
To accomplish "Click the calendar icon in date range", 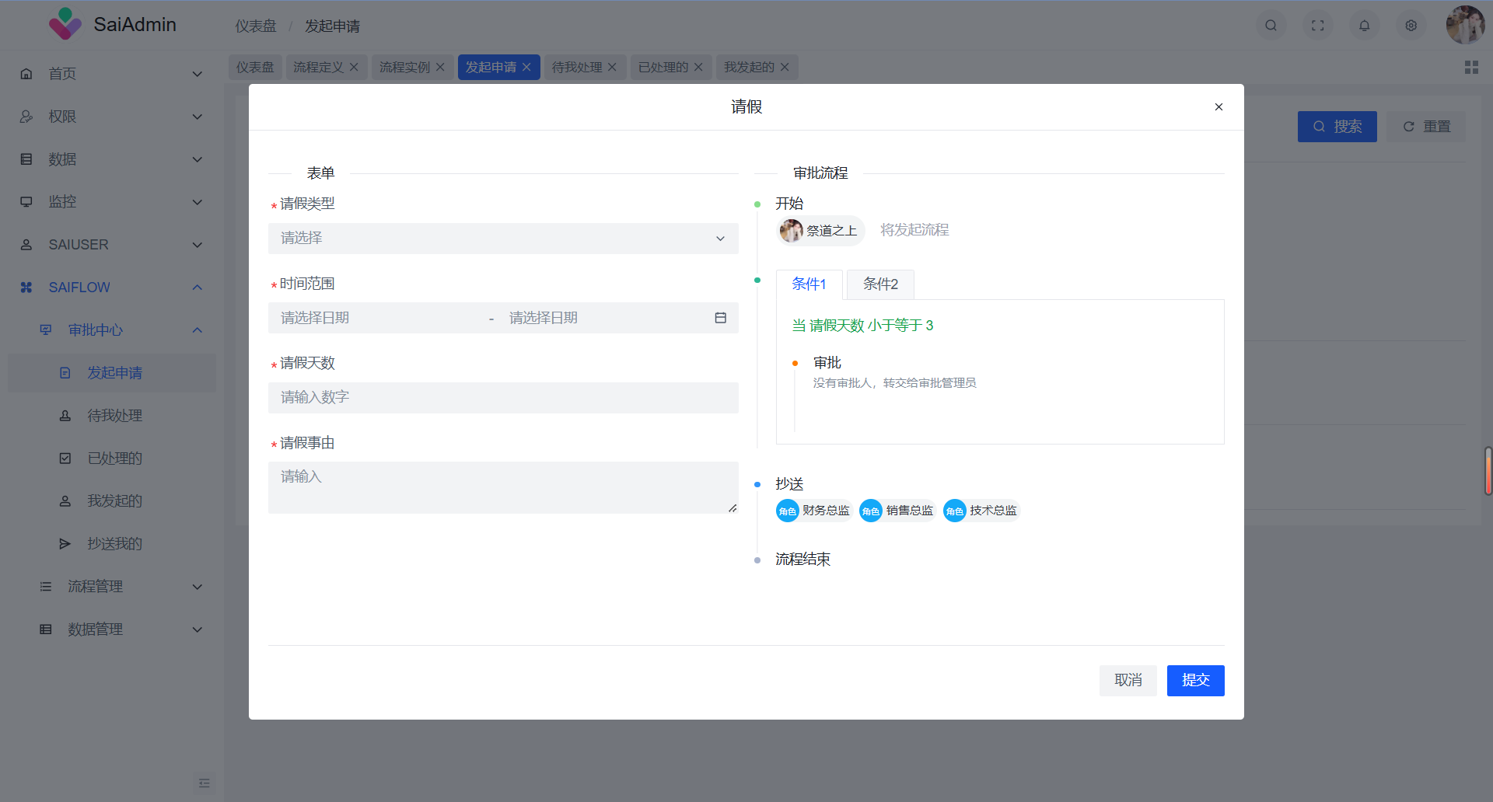I will click(720, 318).
